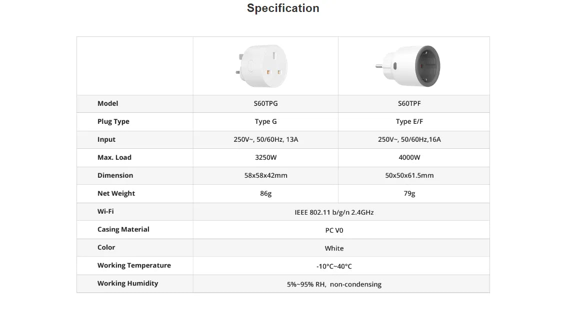Click the 50x50x61.5mm dimension value
Screen dimensions: 577x309
point(409,176)
